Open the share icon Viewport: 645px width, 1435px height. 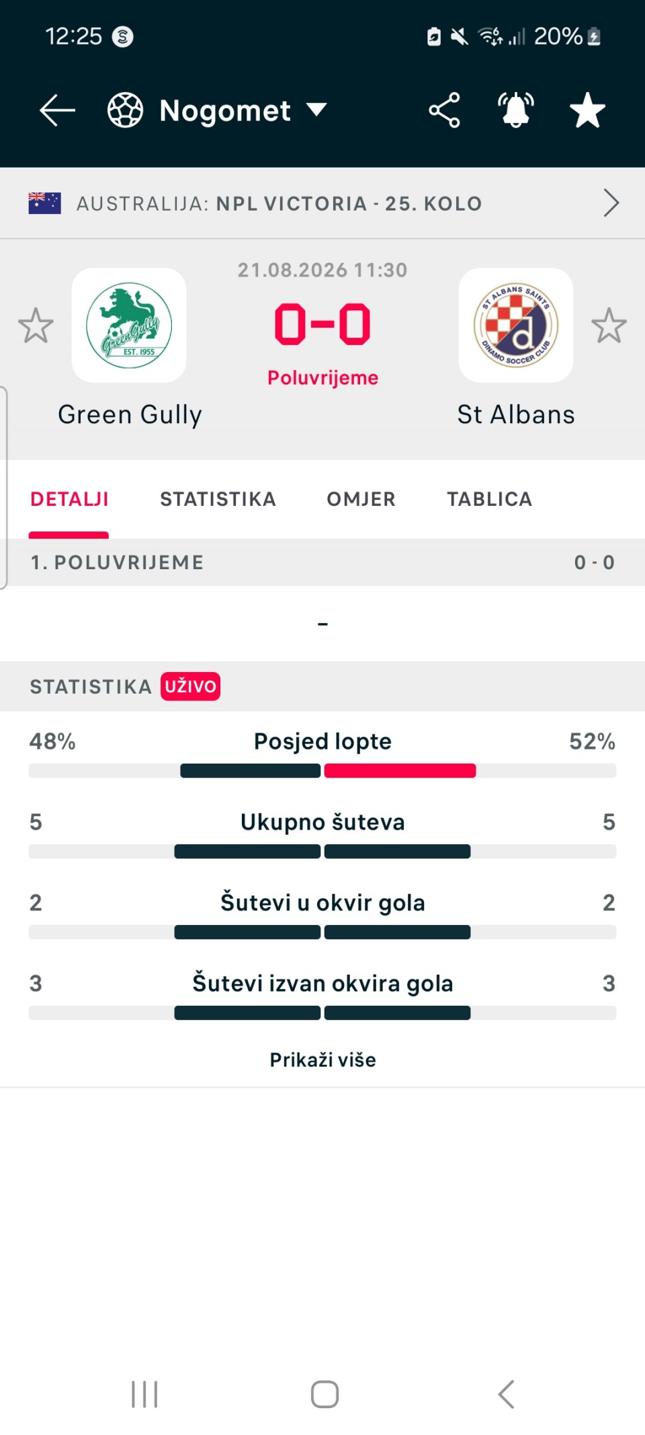coord(444,110)
